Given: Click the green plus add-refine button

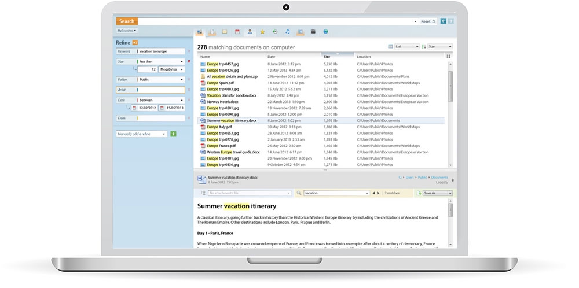Looking at the screenshot, I should coord(173,134).
